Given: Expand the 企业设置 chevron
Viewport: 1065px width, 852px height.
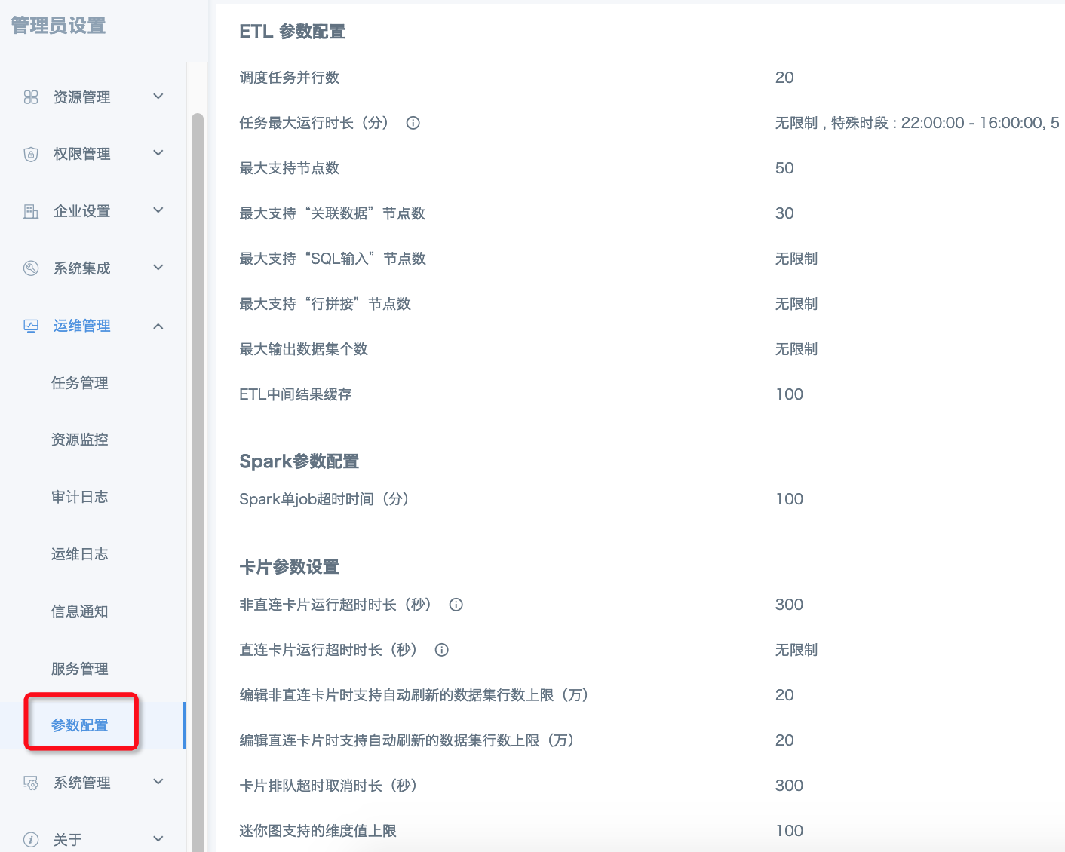Looking at the screenshot, I should point(158,210).
